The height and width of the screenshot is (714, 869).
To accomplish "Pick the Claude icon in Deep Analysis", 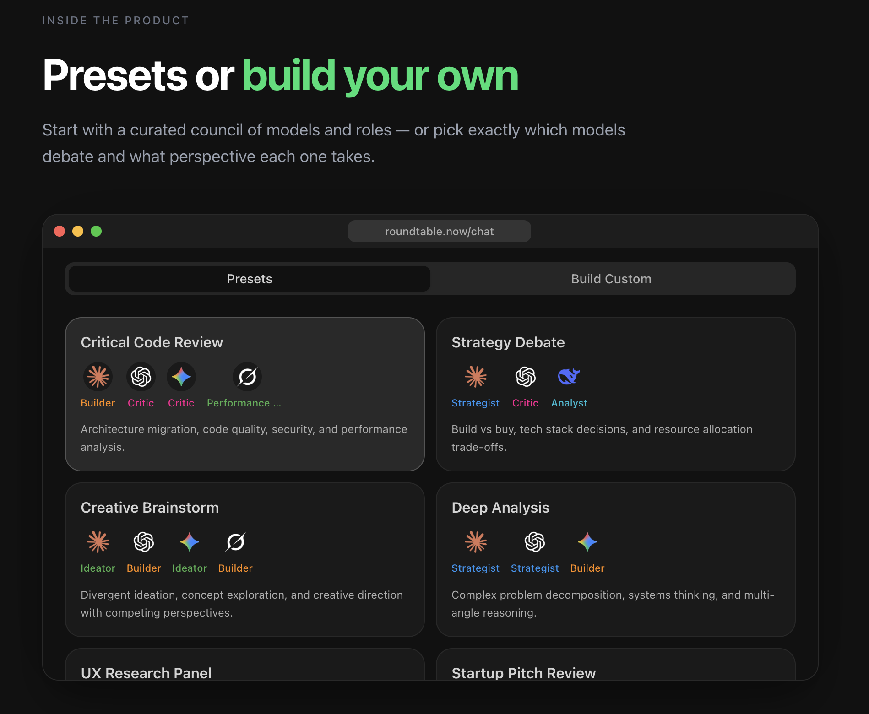I will click(x=476, y=542).
